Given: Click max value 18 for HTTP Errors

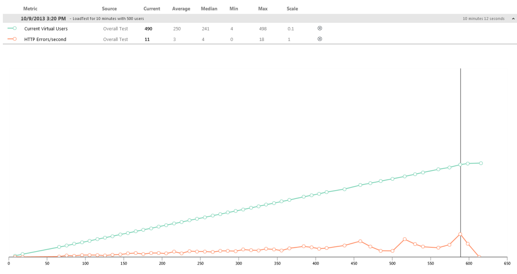Looking at the screenshot, I should click(x=262, y=39).
